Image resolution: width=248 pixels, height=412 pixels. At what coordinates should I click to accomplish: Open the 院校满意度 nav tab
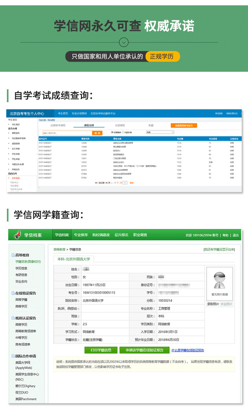(101, 235)
